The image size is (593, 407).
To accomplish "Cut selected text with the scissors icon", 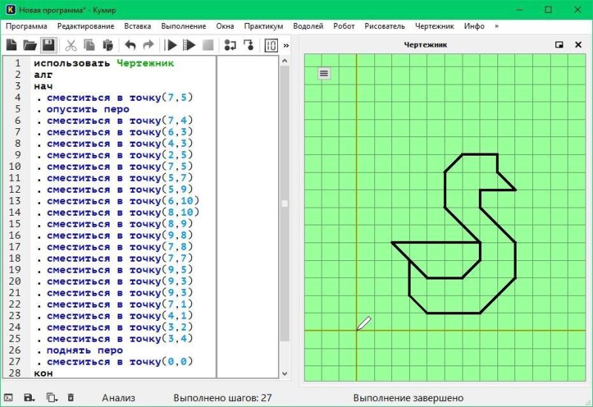I will click(72, 45).
